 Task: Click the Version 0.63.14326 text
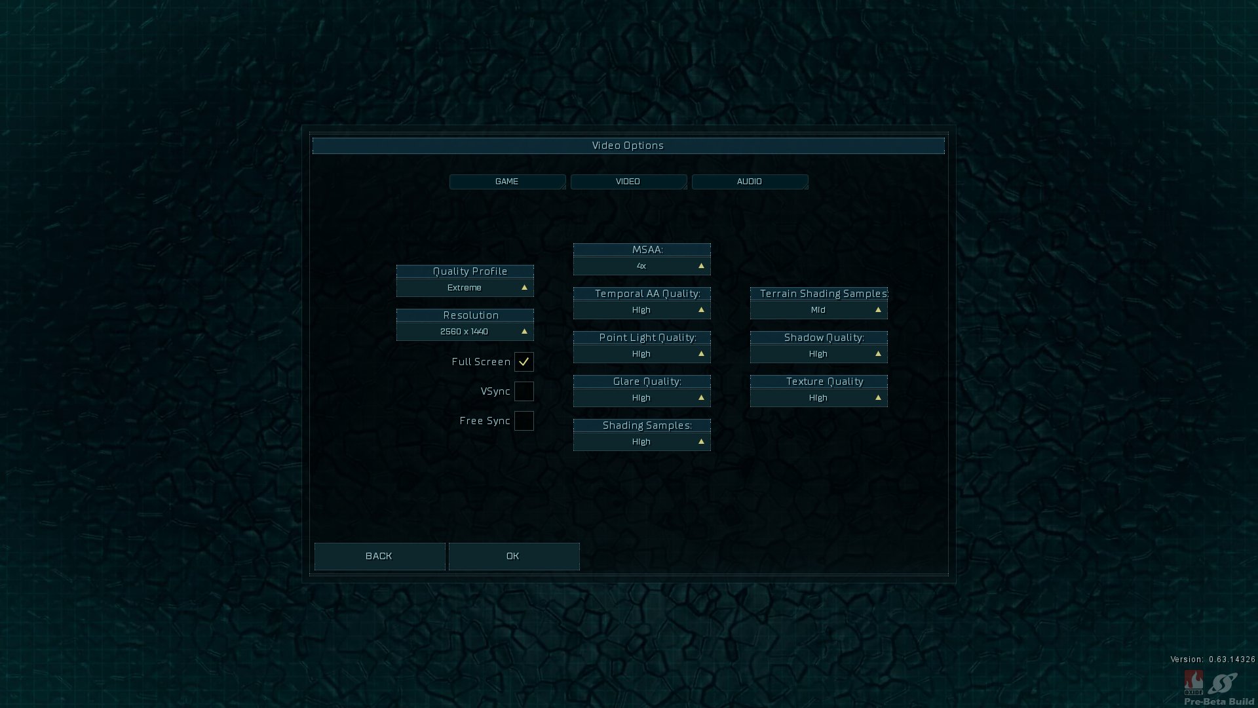click(x=1213, y=659)
